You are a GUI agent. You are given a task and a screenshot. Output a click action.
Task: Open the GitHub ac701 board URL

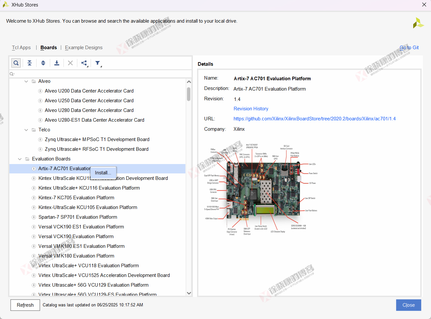tap(315, 119)
